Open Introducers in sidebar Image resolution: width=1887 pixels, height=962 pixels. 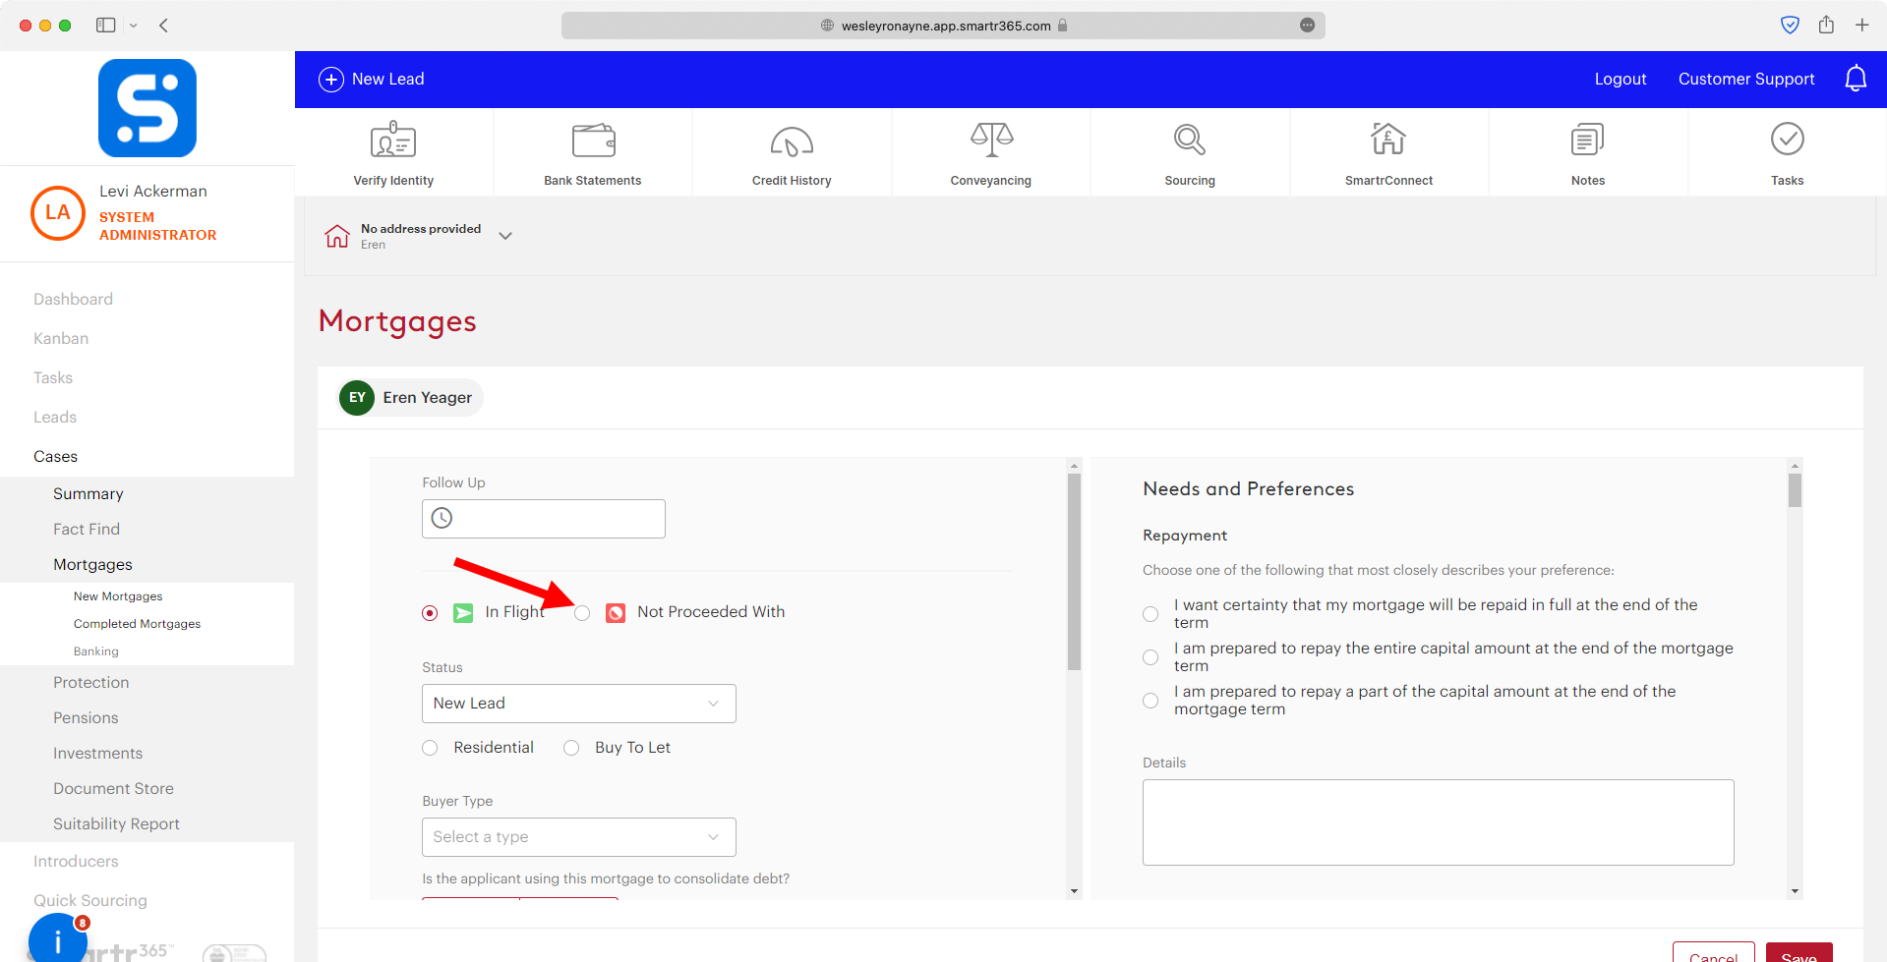click(76, 861)
